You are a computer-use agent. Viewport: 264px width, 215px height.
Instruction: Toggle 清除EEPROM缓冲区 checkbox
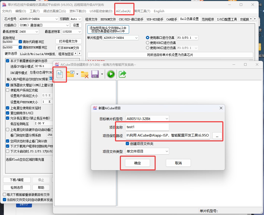[20, 47]
